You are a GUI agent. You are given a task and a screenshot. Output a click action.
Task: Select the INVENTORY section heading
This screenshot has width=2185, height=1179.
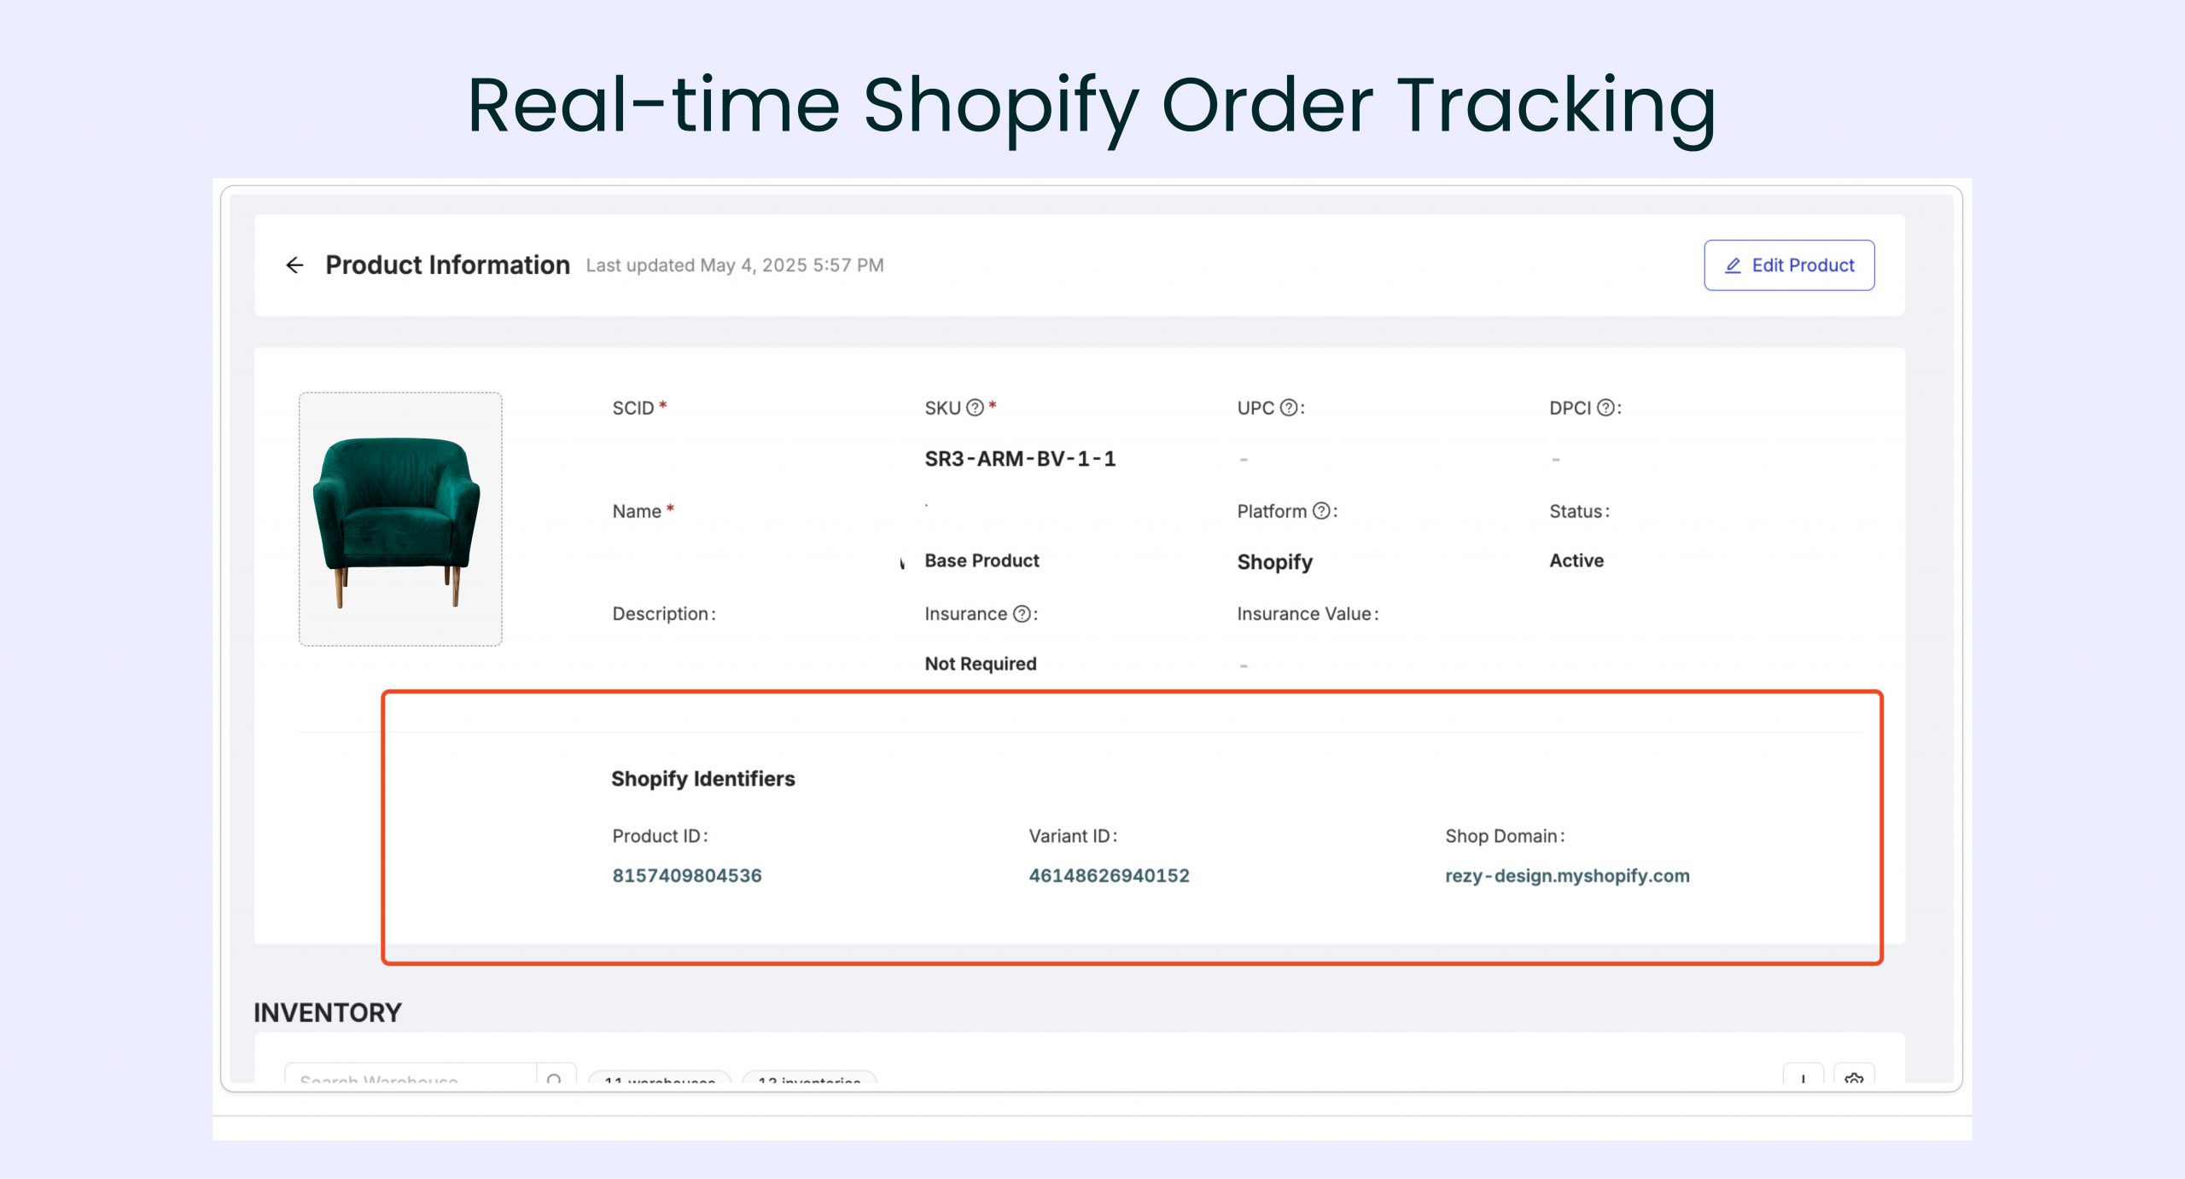pyautogui.click(x=328, y=1013)
